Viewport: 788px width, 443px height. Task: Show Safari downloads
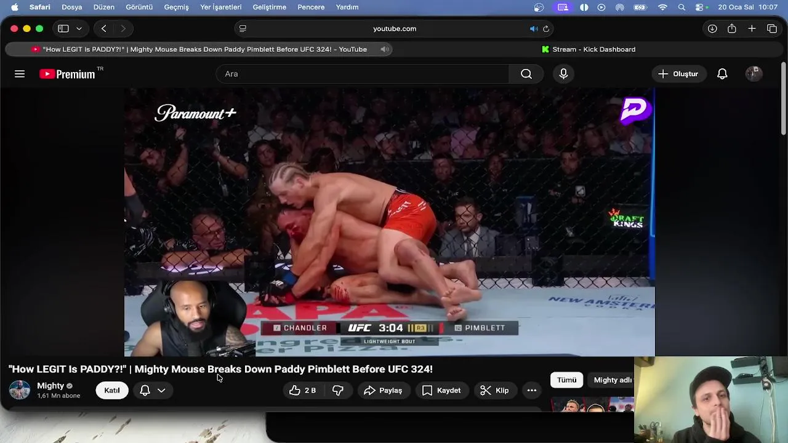(712, 28)
